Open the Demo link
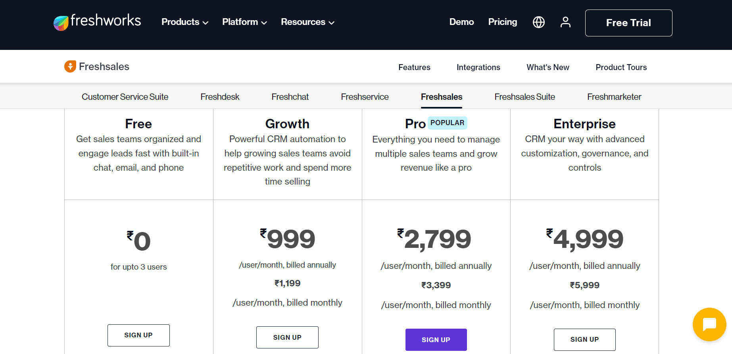The height and width of the screenshot is (354, 732). 461,22
